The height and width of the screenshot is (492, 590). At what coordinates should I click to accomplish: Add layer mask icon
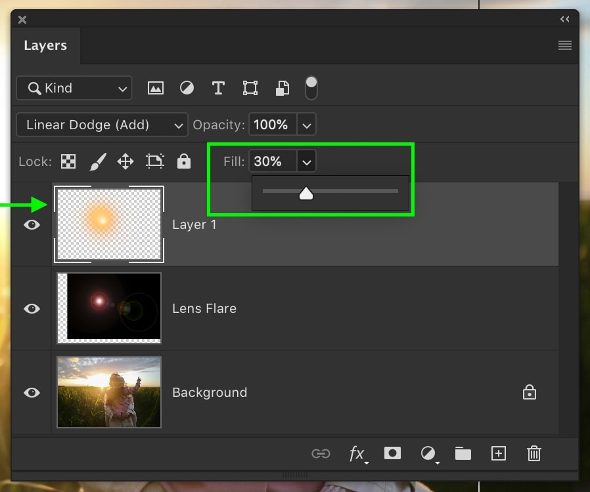(x=392, y=453)
